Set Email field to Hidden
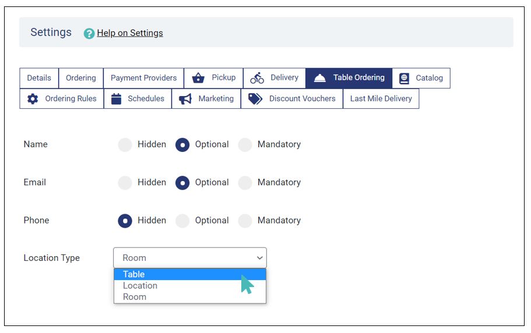Viewport: 531px width, 333px height. pos(125,183)
